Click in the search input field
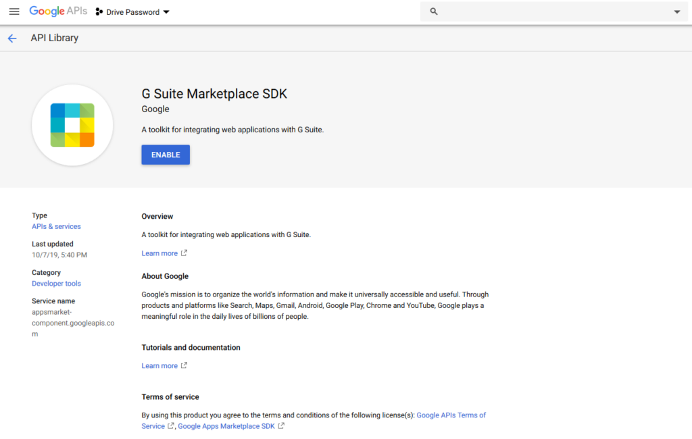 tap(554, 11)
